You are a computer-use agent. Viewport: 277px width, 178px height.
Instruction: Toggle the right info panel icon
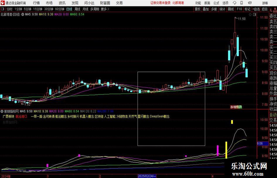(254, 15)
